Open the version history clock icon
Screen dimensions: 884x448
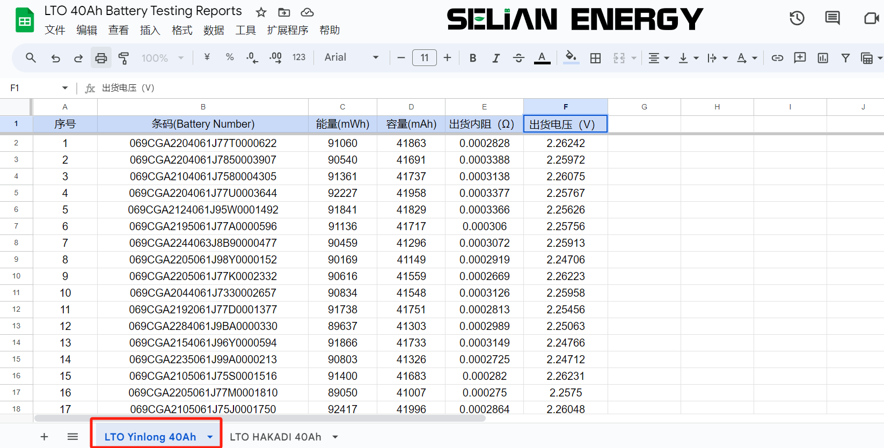[x=797, y=18]
